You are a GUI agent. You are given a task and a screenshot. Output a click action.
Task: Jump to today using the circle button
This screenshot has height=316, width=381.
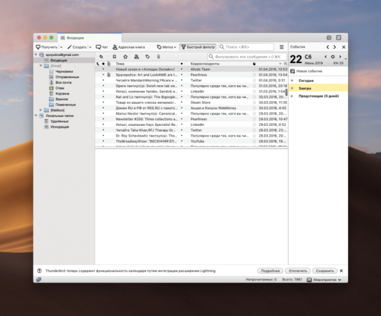pyautogui.click(x=333, y=57)
